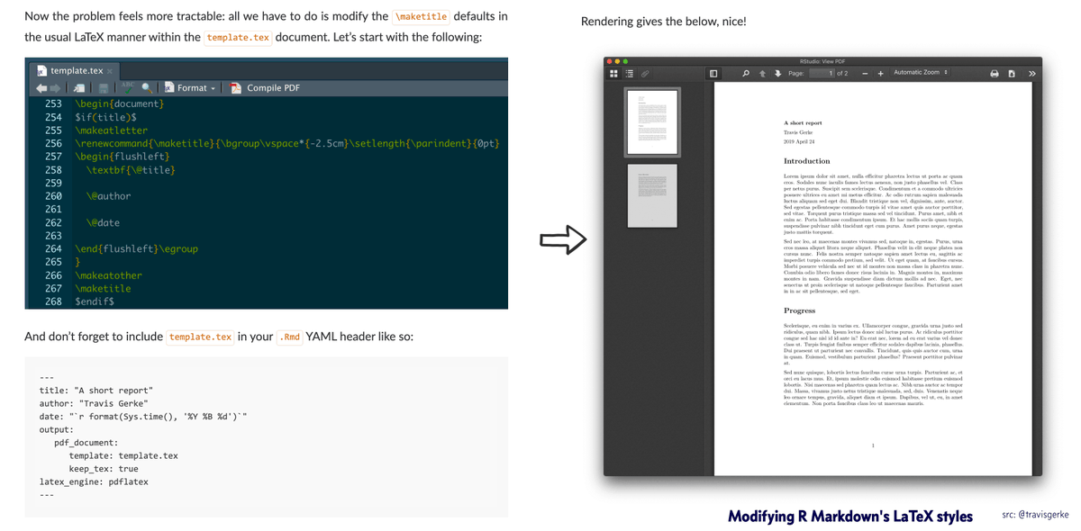The height and width of the screenshot is (531, 1081).
Task: Click the \end{flushleft}\egroup line
Action: [x=136, y=248]
